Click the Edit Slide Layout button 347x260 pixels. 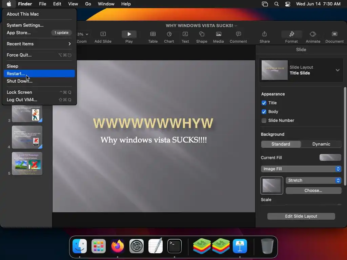(x=301, y=216)
